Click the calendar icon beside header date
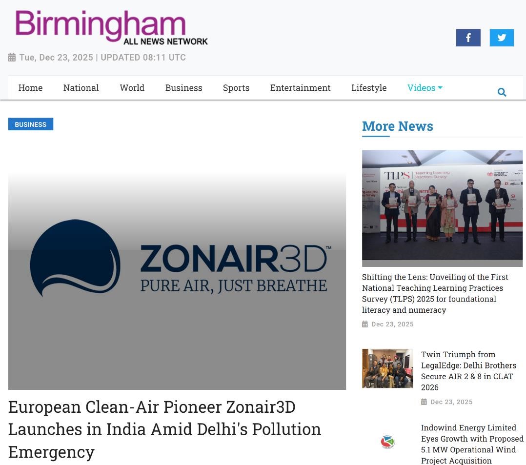This screenshot has width=526, height=465. pos(12,58)
